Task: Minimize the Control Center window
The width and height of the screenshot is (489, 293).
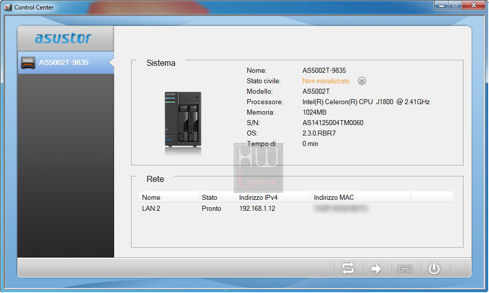Action: 441,5
